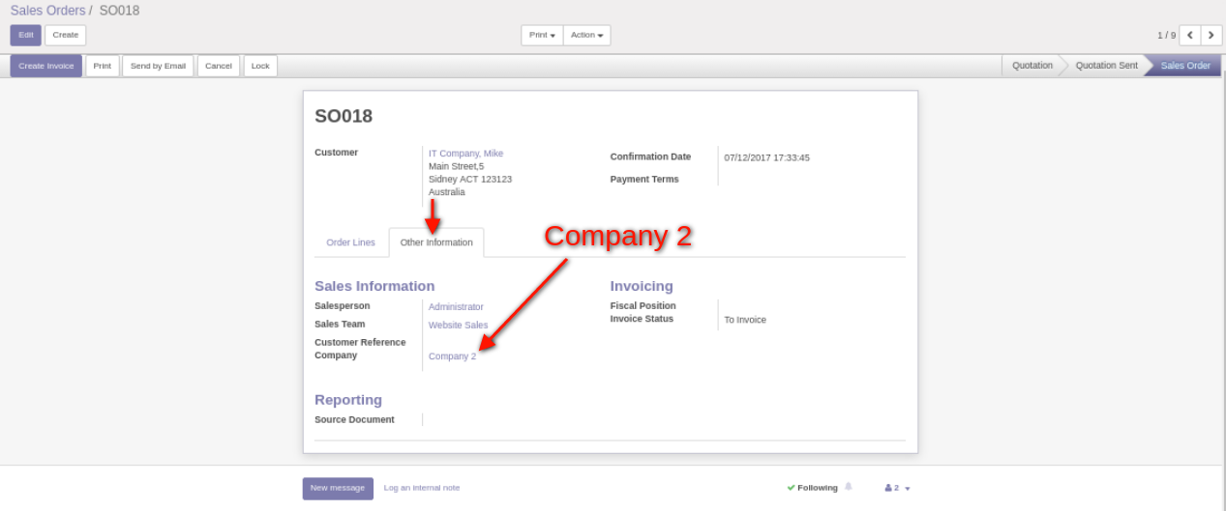The width and height of the screenshot is (1226, 511).
Task: Click the followers bell icon
Action: [849, 487]
